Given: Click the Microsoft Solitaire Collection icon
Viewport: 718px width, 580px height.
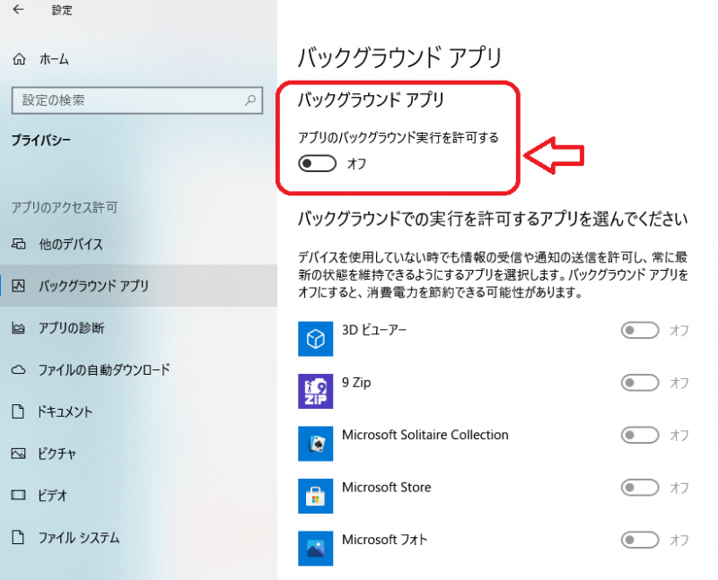Looking at the screenshot, I should [x=315, y=443].
